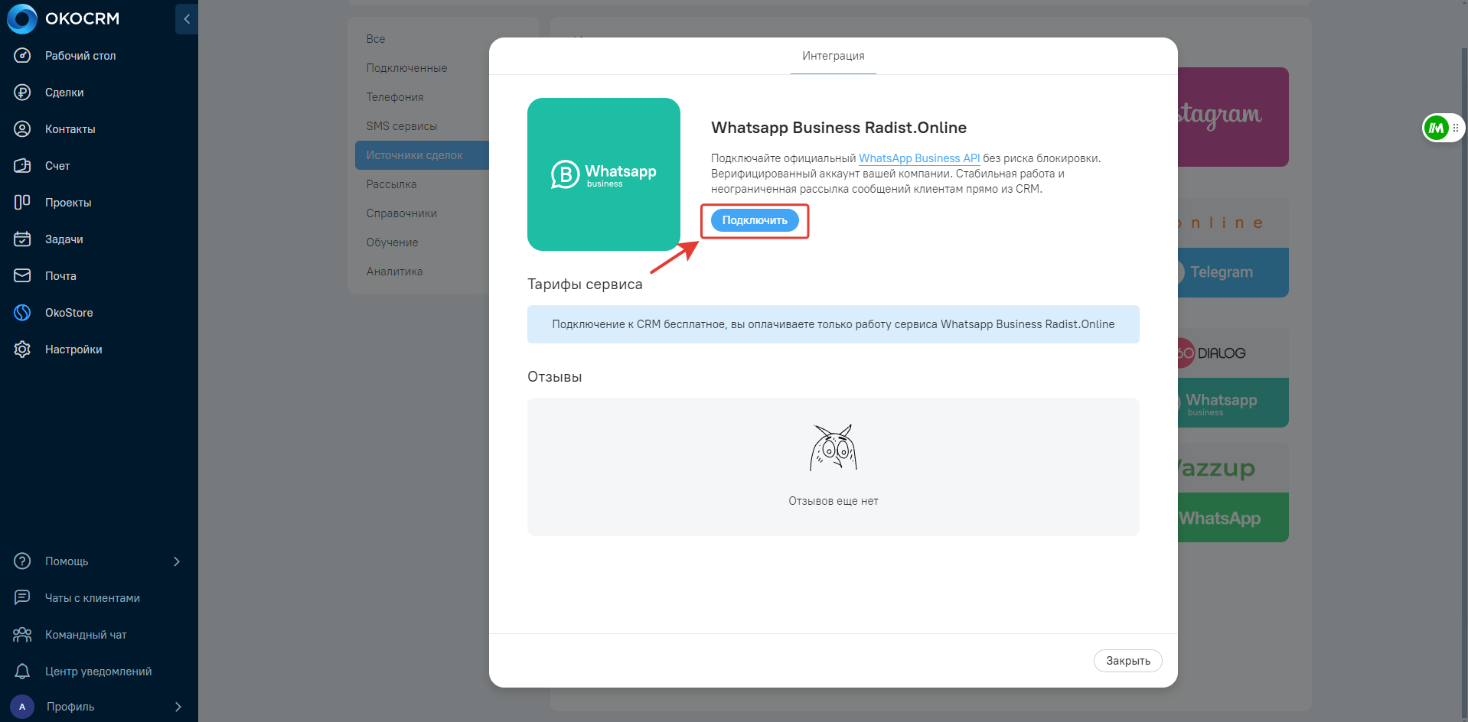Select the Справочники category filter
Viewport: 1468px width, 722px height.
[x=402, y=213]
